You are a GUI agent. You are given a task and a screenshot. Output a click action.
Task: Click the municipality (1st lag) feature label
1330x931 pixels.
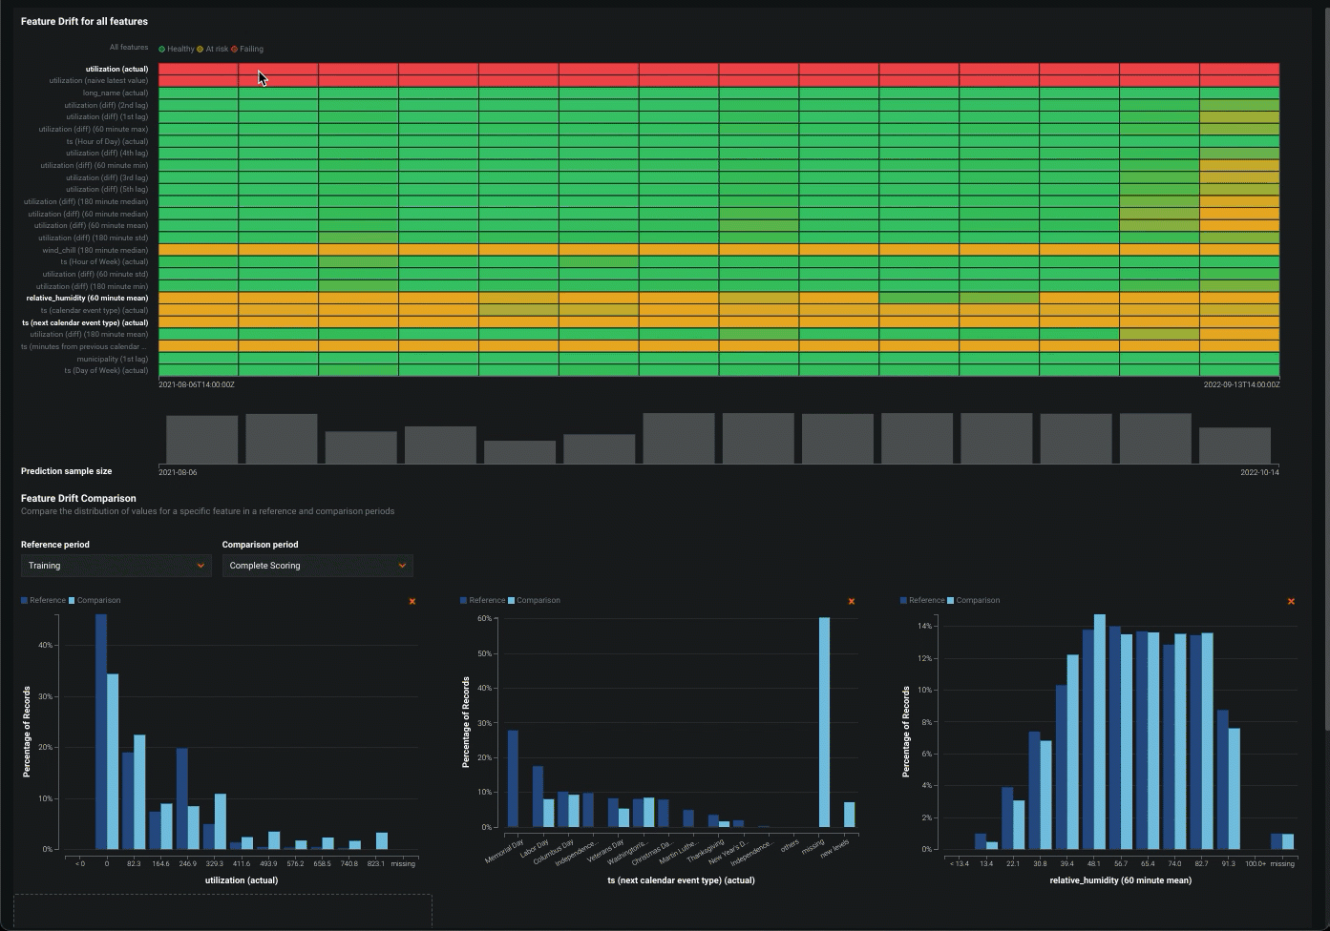point(112,359)
